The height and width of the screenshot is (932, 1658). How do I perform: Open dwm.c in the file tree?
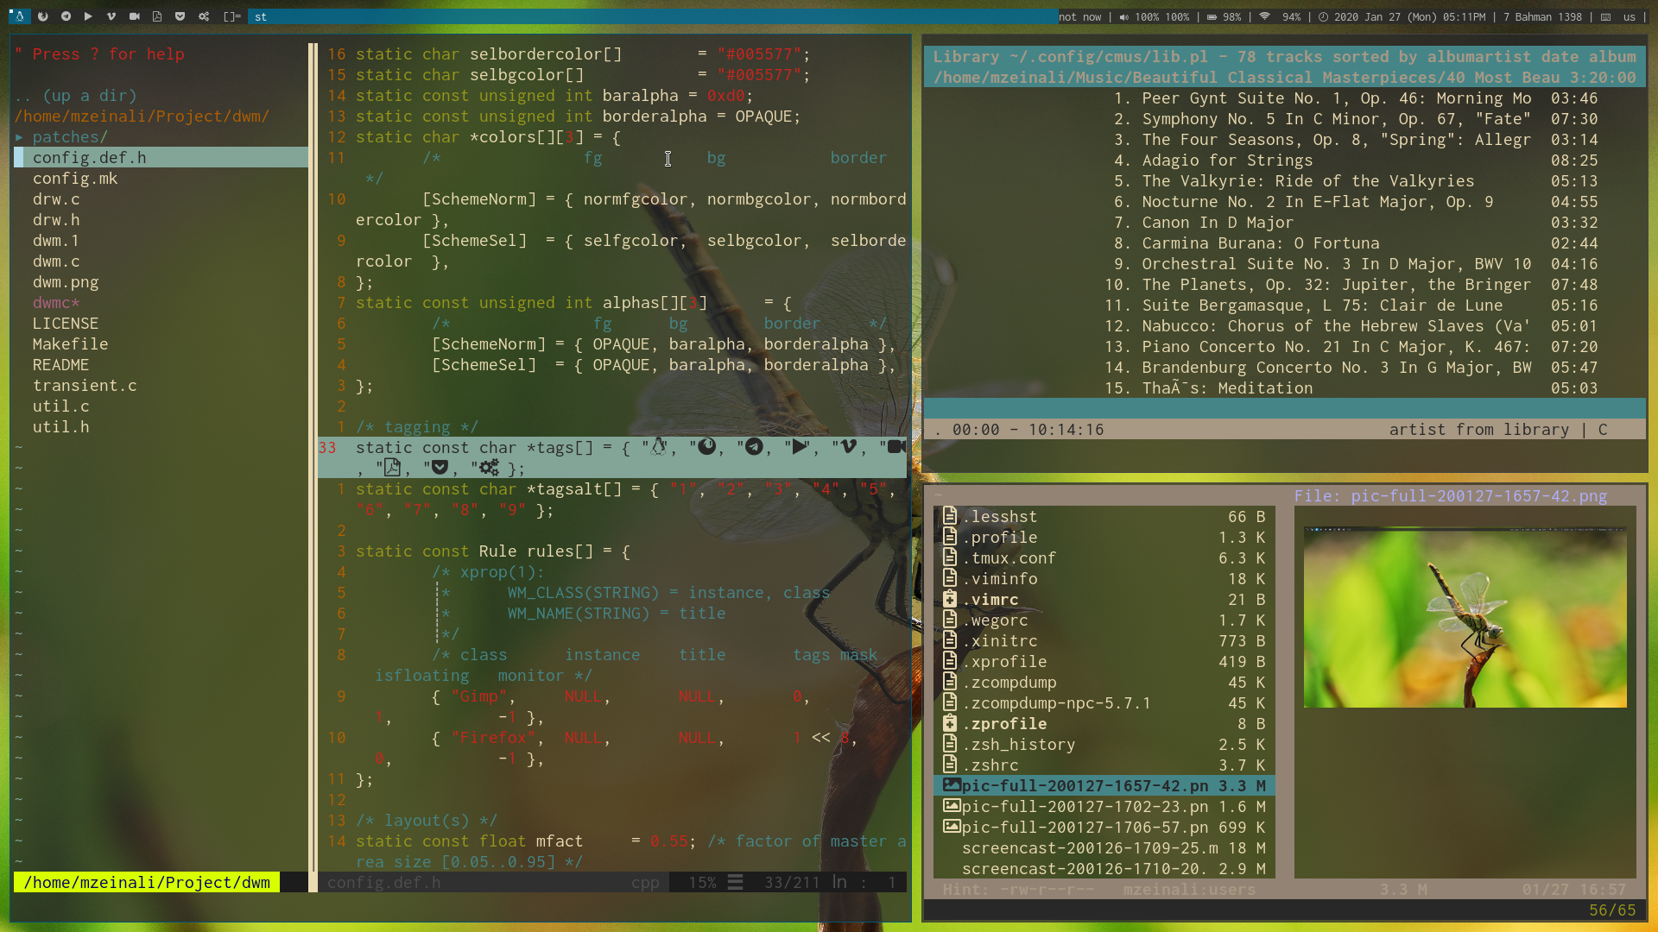(x=56, y=261)
